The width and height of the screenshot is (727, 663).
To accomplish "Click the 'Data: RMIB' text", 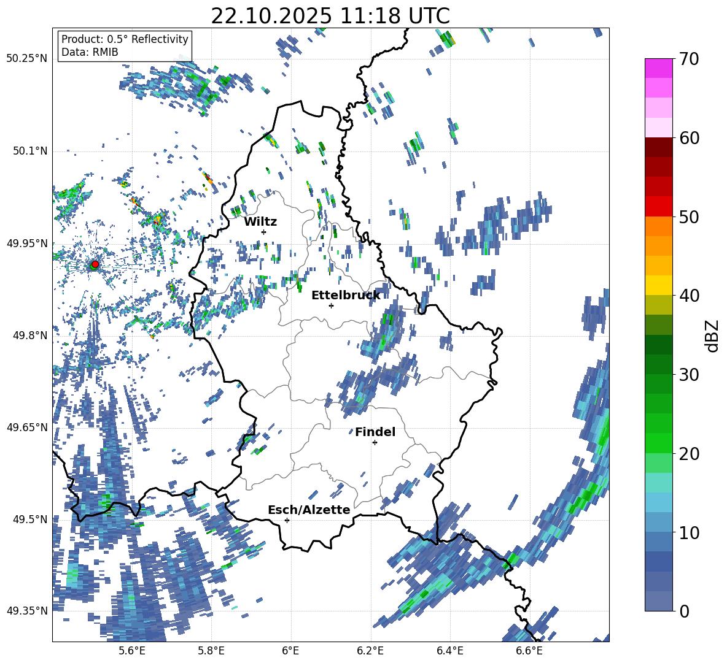I will click(x=90, y=52).
